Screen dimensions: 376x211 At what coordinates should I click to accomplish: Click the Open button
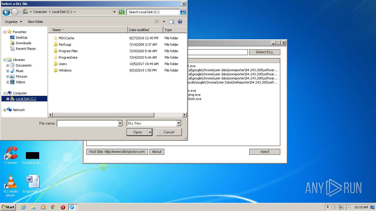(137, 132)
